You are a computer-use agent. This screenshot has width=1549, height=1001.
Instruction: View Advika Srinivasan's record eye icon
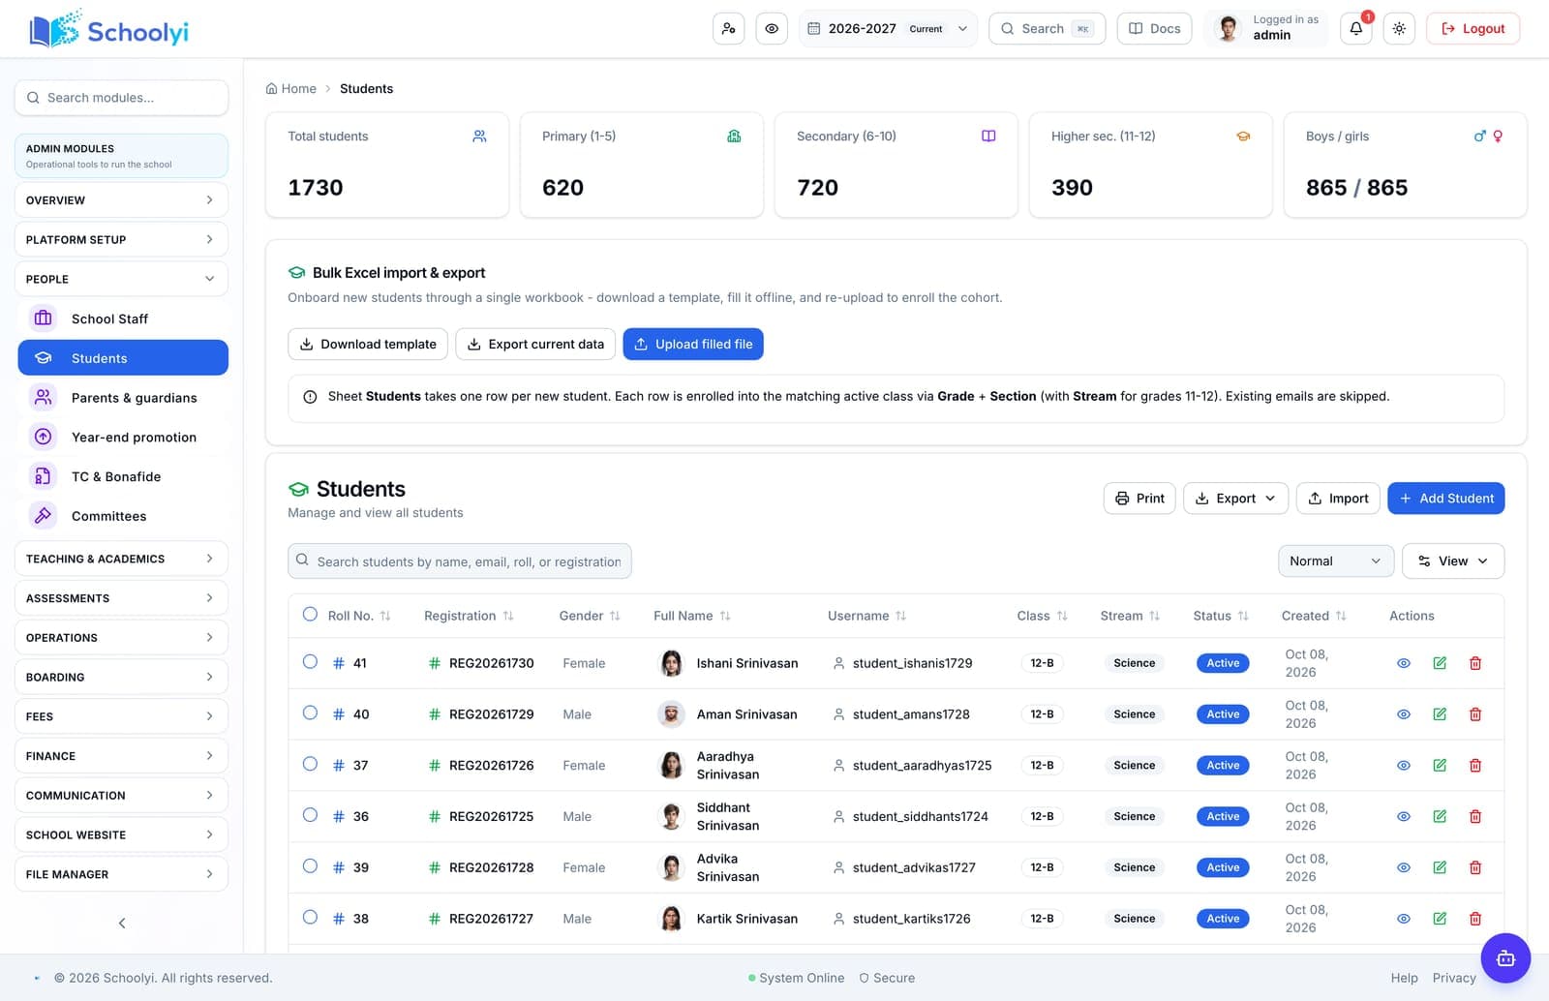(1403, 867)
